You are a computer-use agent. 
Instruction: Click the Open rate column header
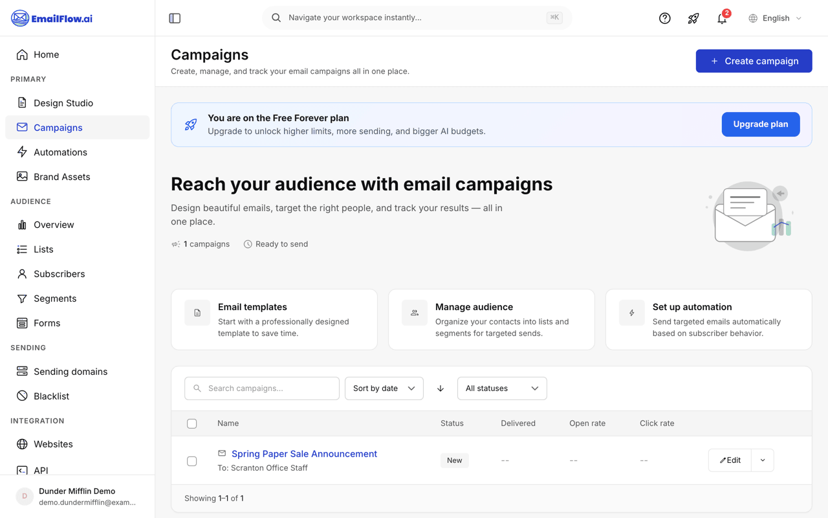click(587, 423)
